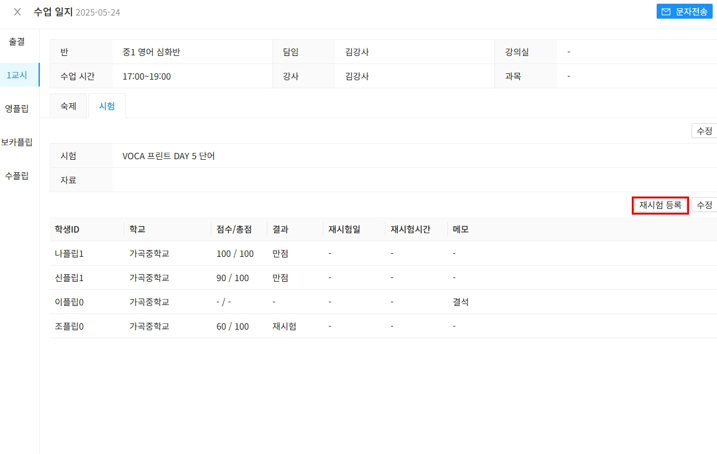The width and height of the screenshot is (717, 454).
Task: Close the 수업 일지 panel with X icon
Action: [x=17, y=12]
